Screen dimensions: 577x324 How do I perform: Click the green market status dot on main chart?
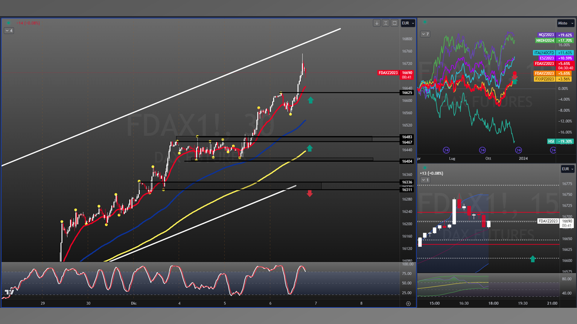8,22
